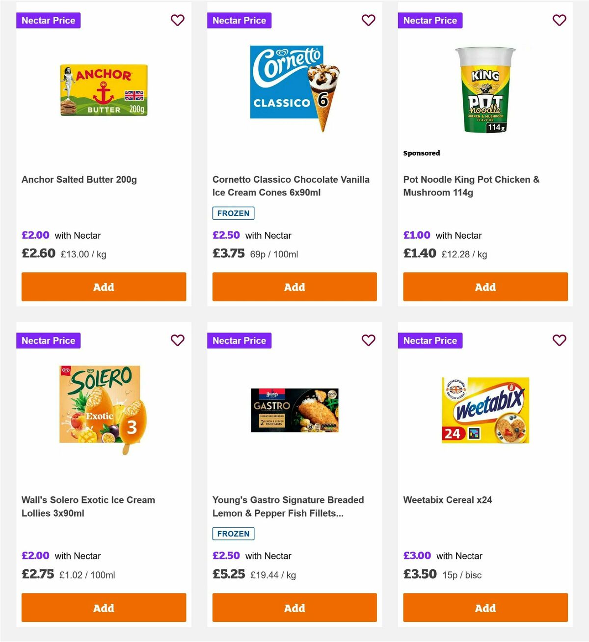Favorite the Anchor Salted Butter product

tap(178, 20)
